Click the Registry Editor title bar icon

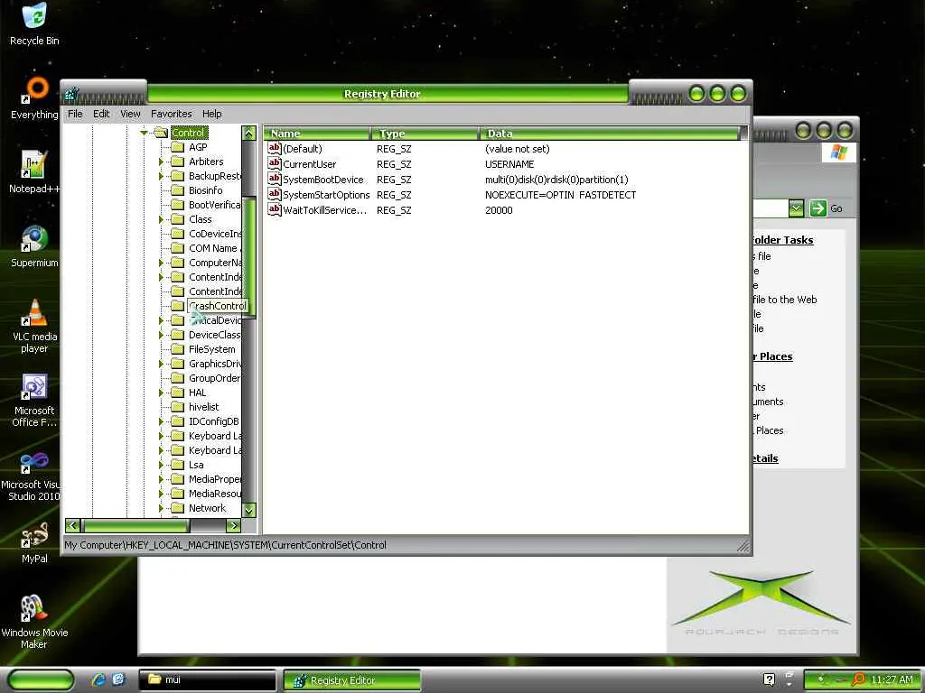click(x=71, y=94)
